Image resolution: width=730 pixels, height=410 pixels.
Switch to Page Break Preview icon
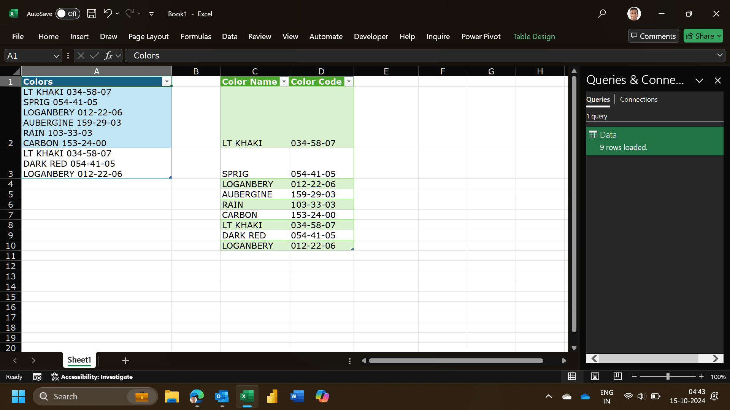pyautogui.click(x=618, y=376)
